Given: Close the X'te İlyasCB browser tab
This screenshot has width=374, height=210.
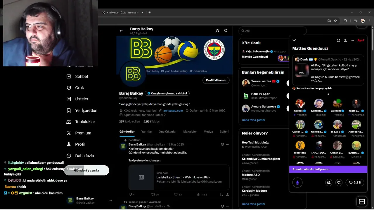Looking at the screenshot, I should (x=143, y=13).
